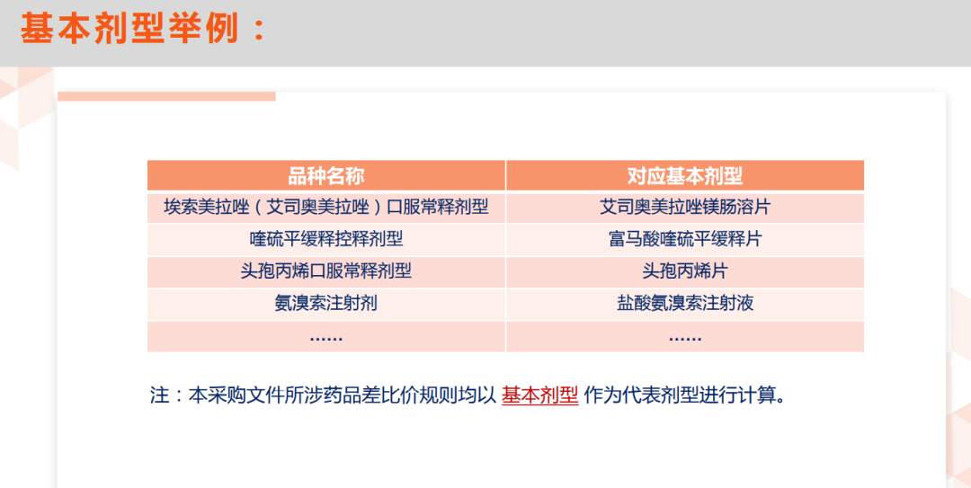The width and height of the screenshot is (971, 488).
Task: Click the 头孢丙烯片 cell
Action: (x=684, y=271)
